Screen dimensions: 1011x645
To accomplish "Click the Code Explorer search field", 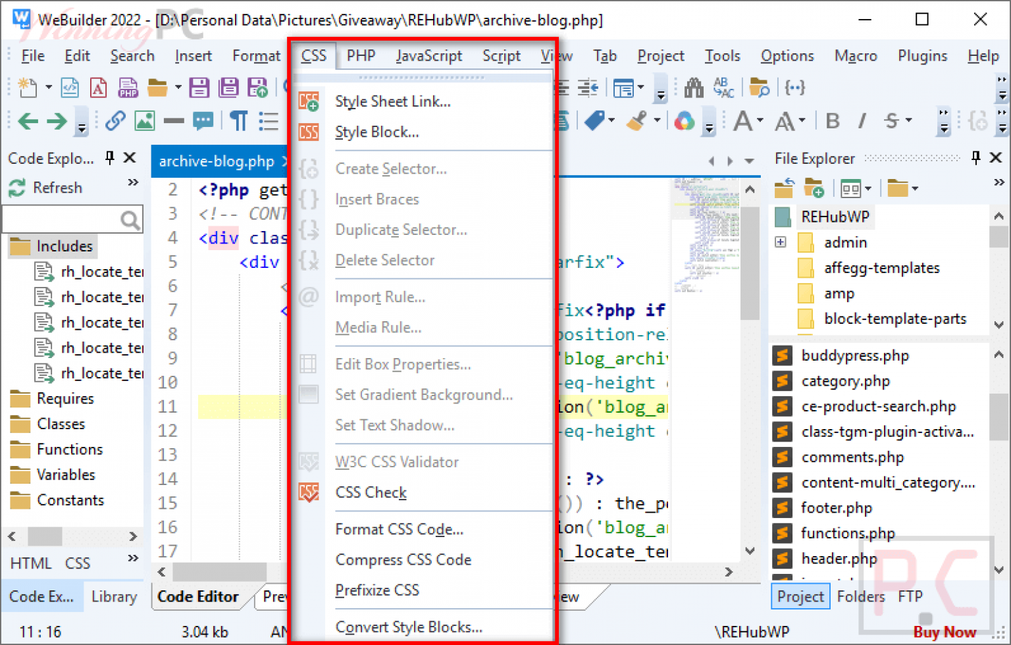I will (63, 220).
